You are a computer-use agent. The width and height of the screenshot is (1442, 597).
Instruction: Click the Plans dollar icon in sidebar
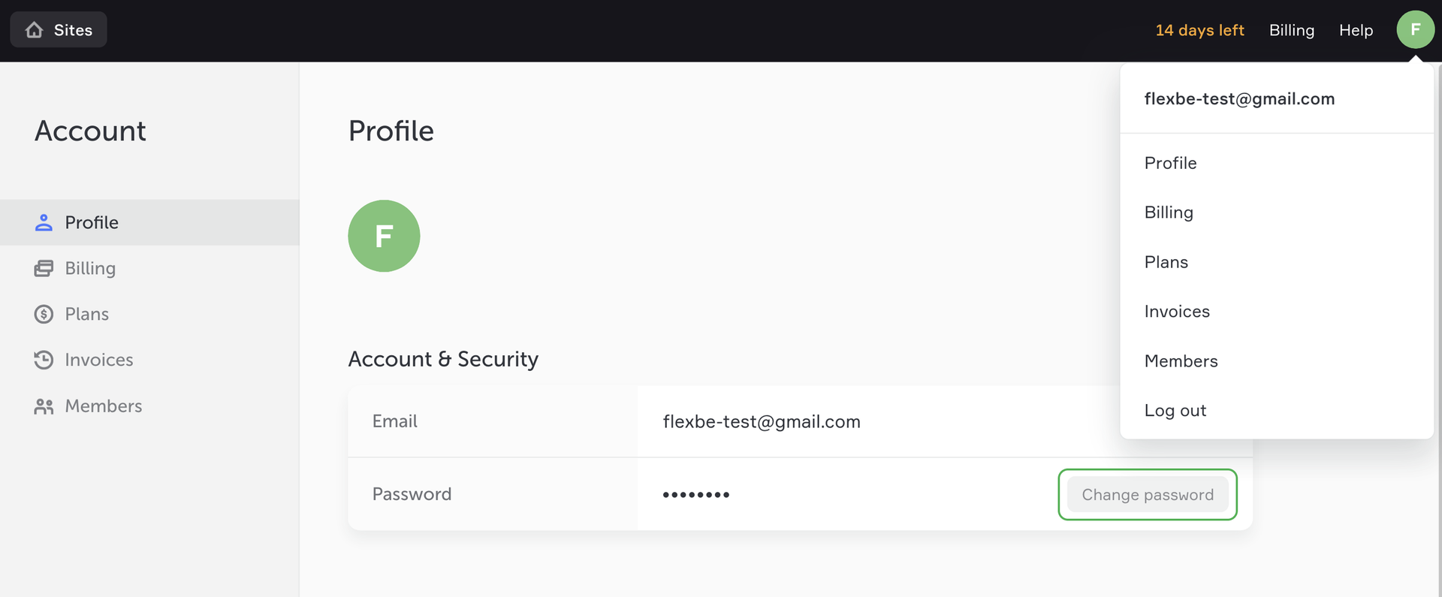[x=44, y=314]
